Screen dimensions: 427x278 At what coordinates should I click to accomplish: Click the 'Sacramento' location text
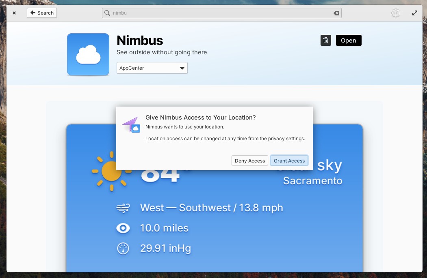pyautogui.click(x=312, y=181)
